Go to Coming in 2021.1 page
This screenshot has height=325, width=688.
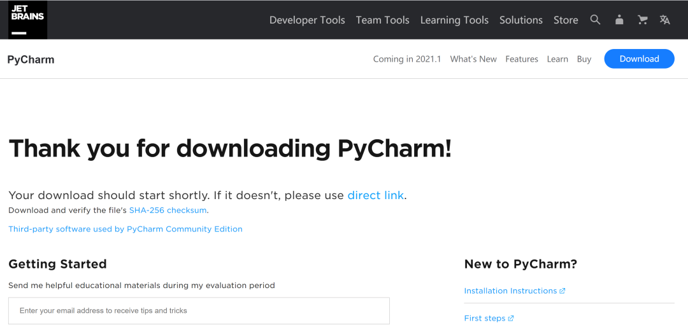point(406,59)
